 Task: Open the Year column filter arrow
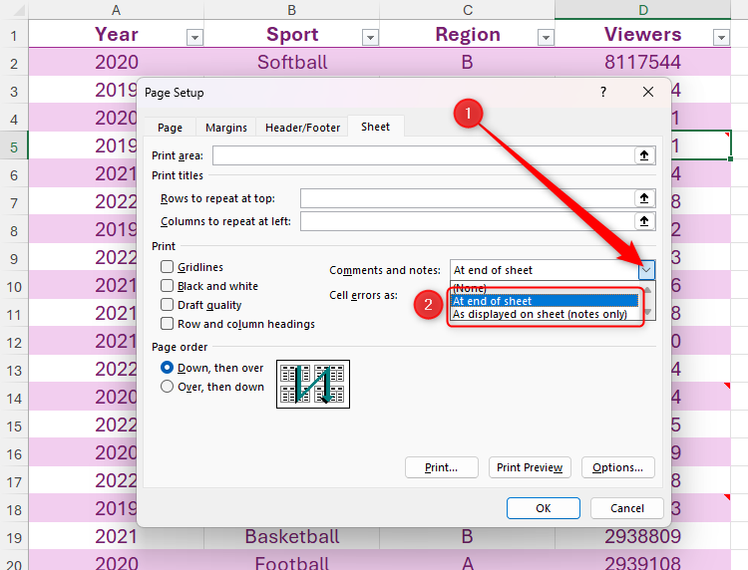(x=194, y=37)
